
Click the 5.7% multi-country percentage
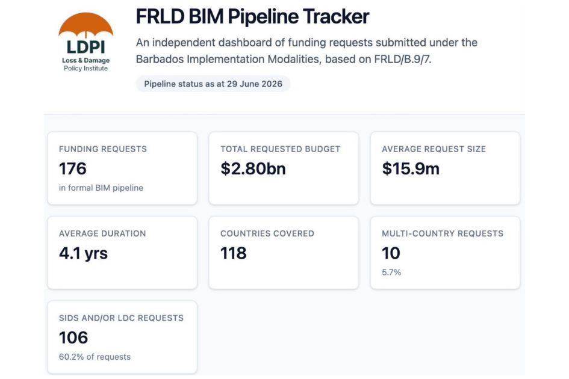coord(391,273)
